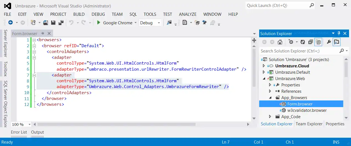Switch to the Properties tab

click(x=335, y=124)
